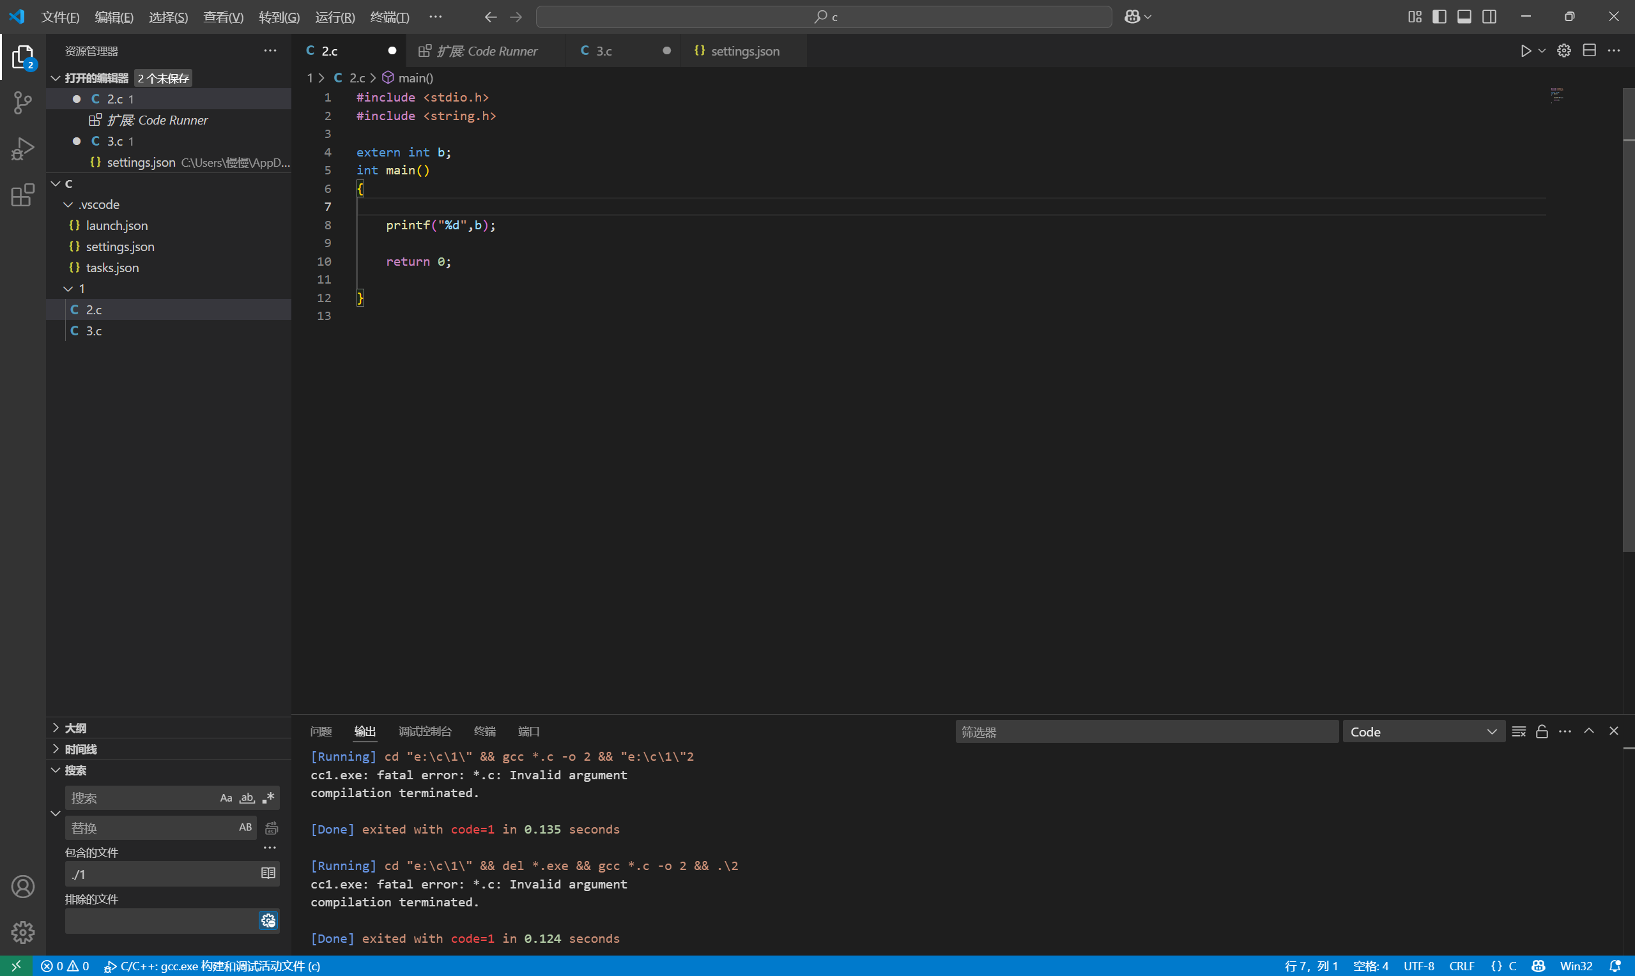Split the editor to the right

tap(1589, 51)
